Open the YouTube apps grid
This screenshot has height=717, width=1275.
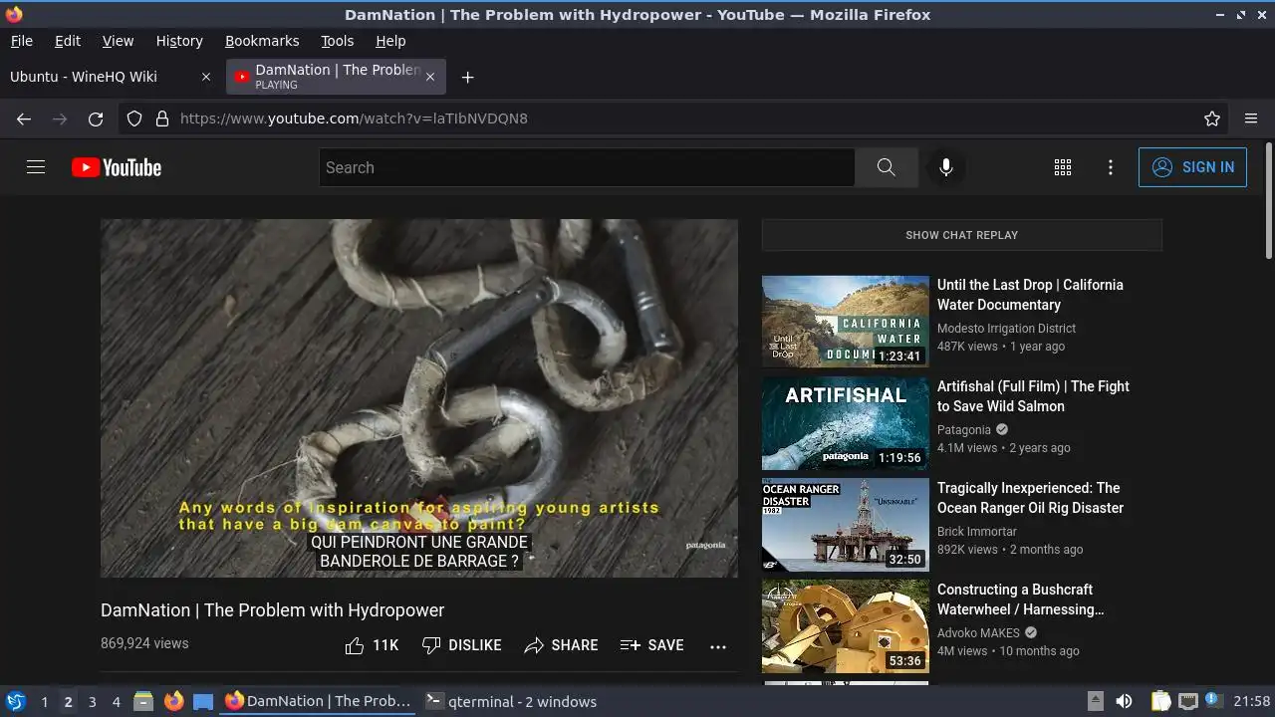click(x=1063, y=167)
